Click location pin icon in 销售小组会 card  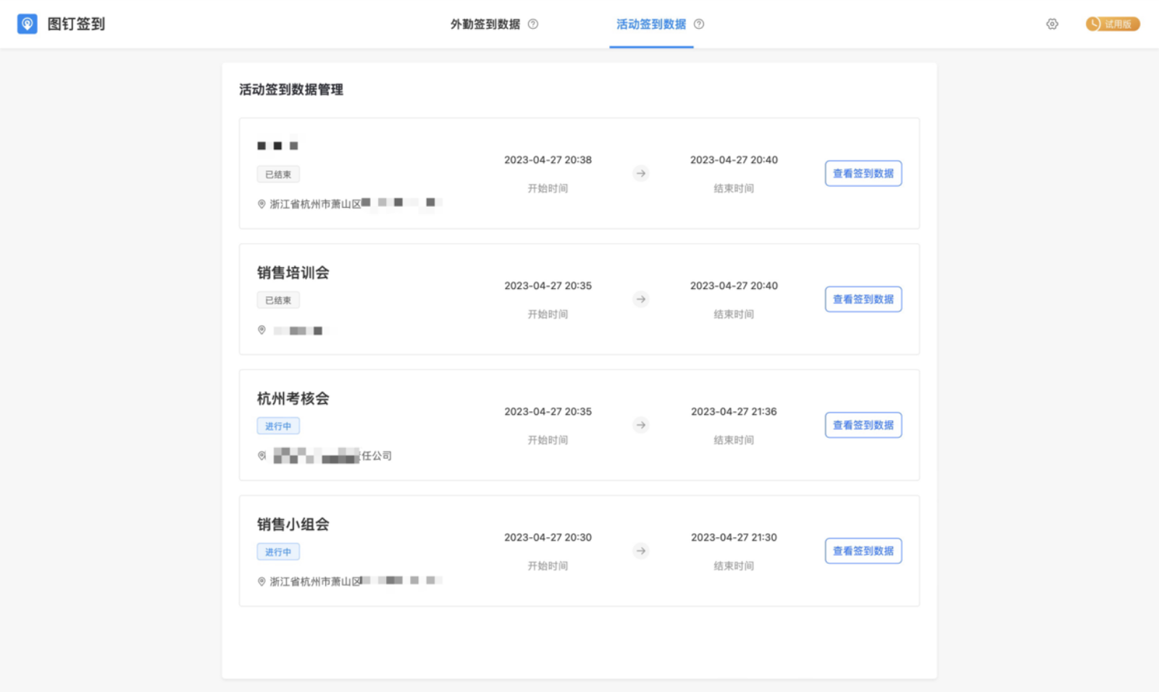coord(261,581)
